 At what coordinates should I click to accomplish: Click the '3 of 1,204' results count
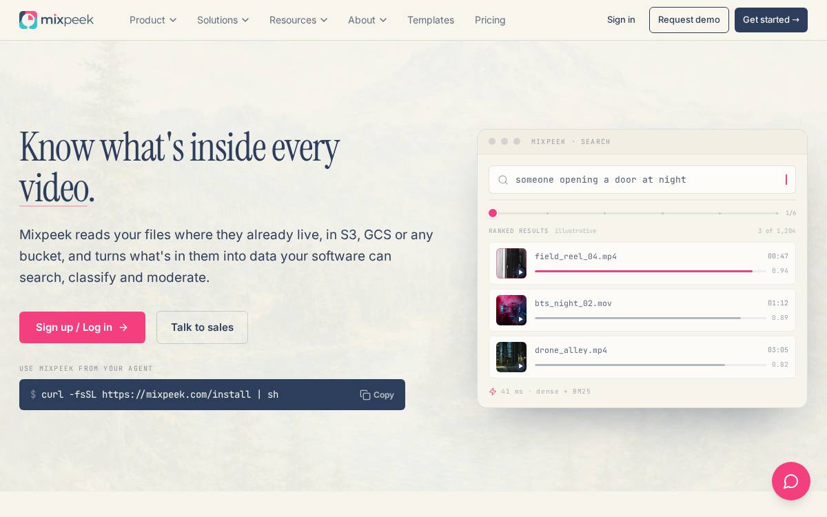click(777, 231)
